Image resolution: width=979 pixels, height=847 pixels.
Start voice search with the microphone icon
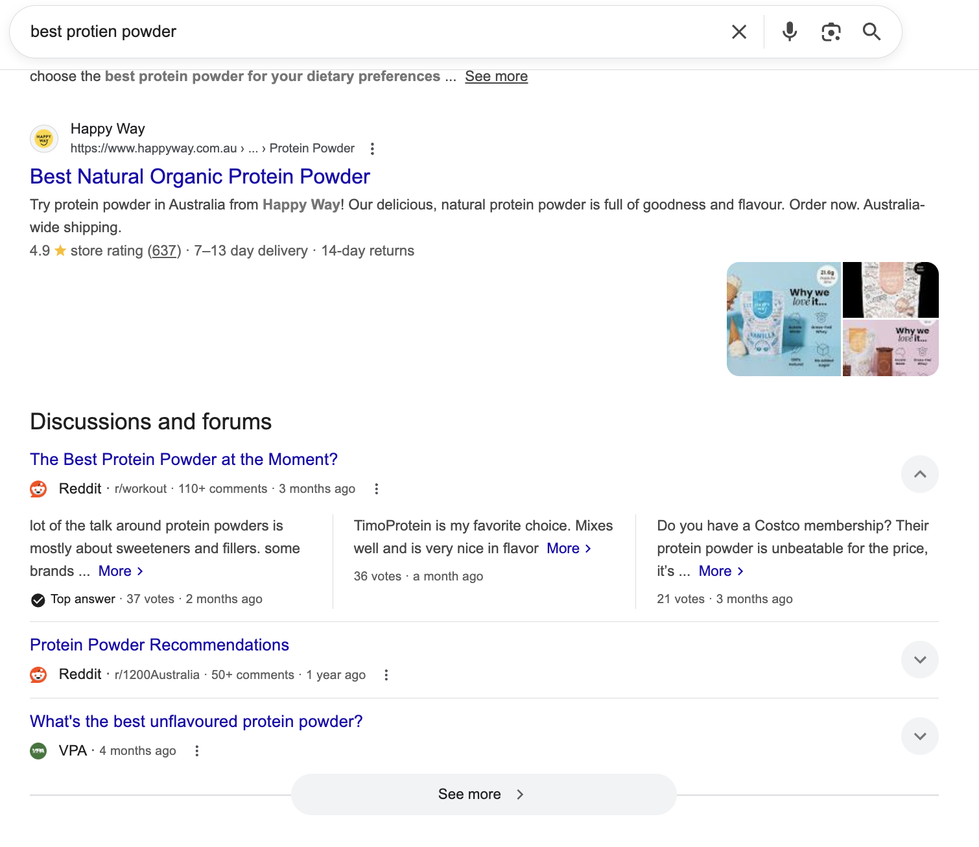(x=789, y=32)
